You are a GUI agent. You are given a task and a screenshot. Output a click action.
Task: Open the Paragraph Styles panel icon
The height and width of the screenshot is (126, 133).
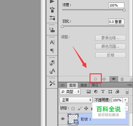52,63
